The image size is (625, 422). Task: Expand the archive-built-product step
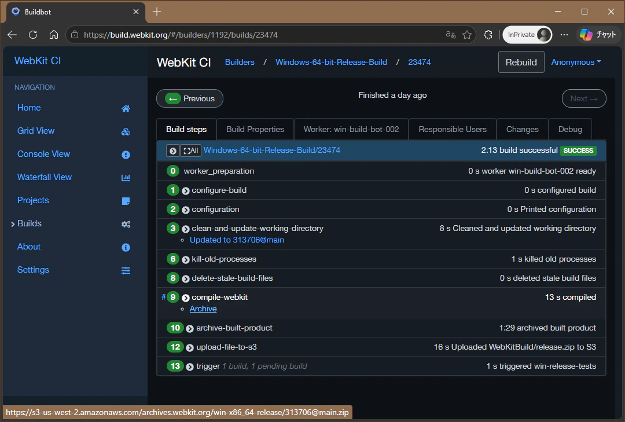click(190, 329)
